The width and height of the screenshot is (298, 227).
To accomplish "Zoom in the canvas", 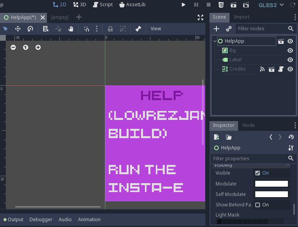I will 38,47.
